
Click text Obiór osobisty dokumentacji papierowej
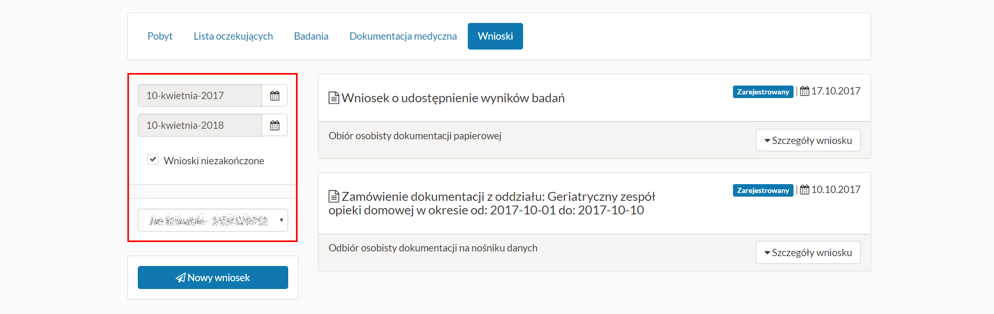(415, 136)
